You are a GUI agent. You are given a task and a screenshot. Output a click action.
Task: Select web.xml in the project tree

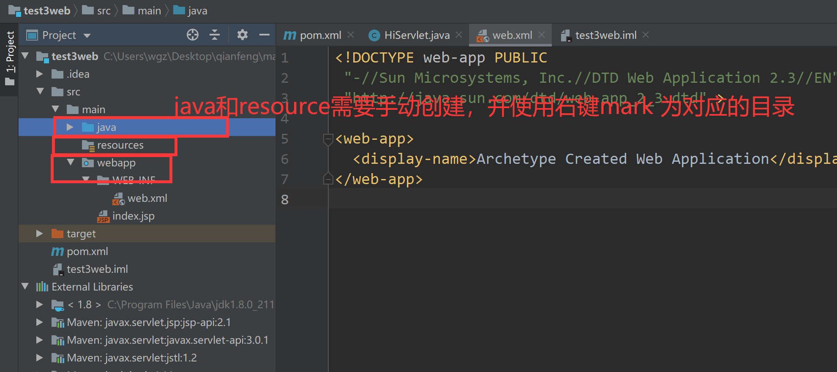(147, 198)
